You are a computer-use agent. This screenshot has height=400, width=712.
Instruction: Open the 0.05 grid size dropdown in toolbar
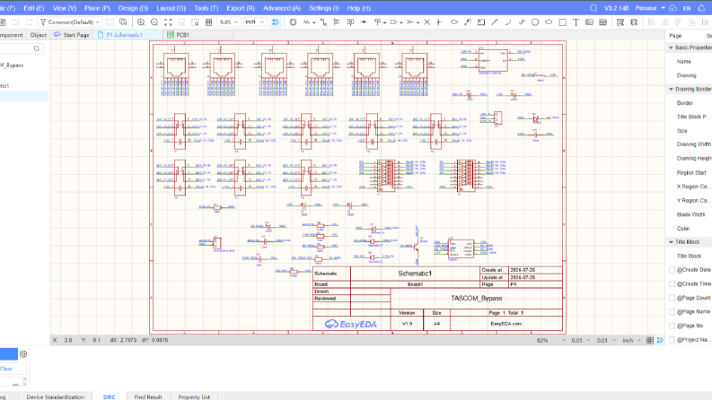pos(228,22)
